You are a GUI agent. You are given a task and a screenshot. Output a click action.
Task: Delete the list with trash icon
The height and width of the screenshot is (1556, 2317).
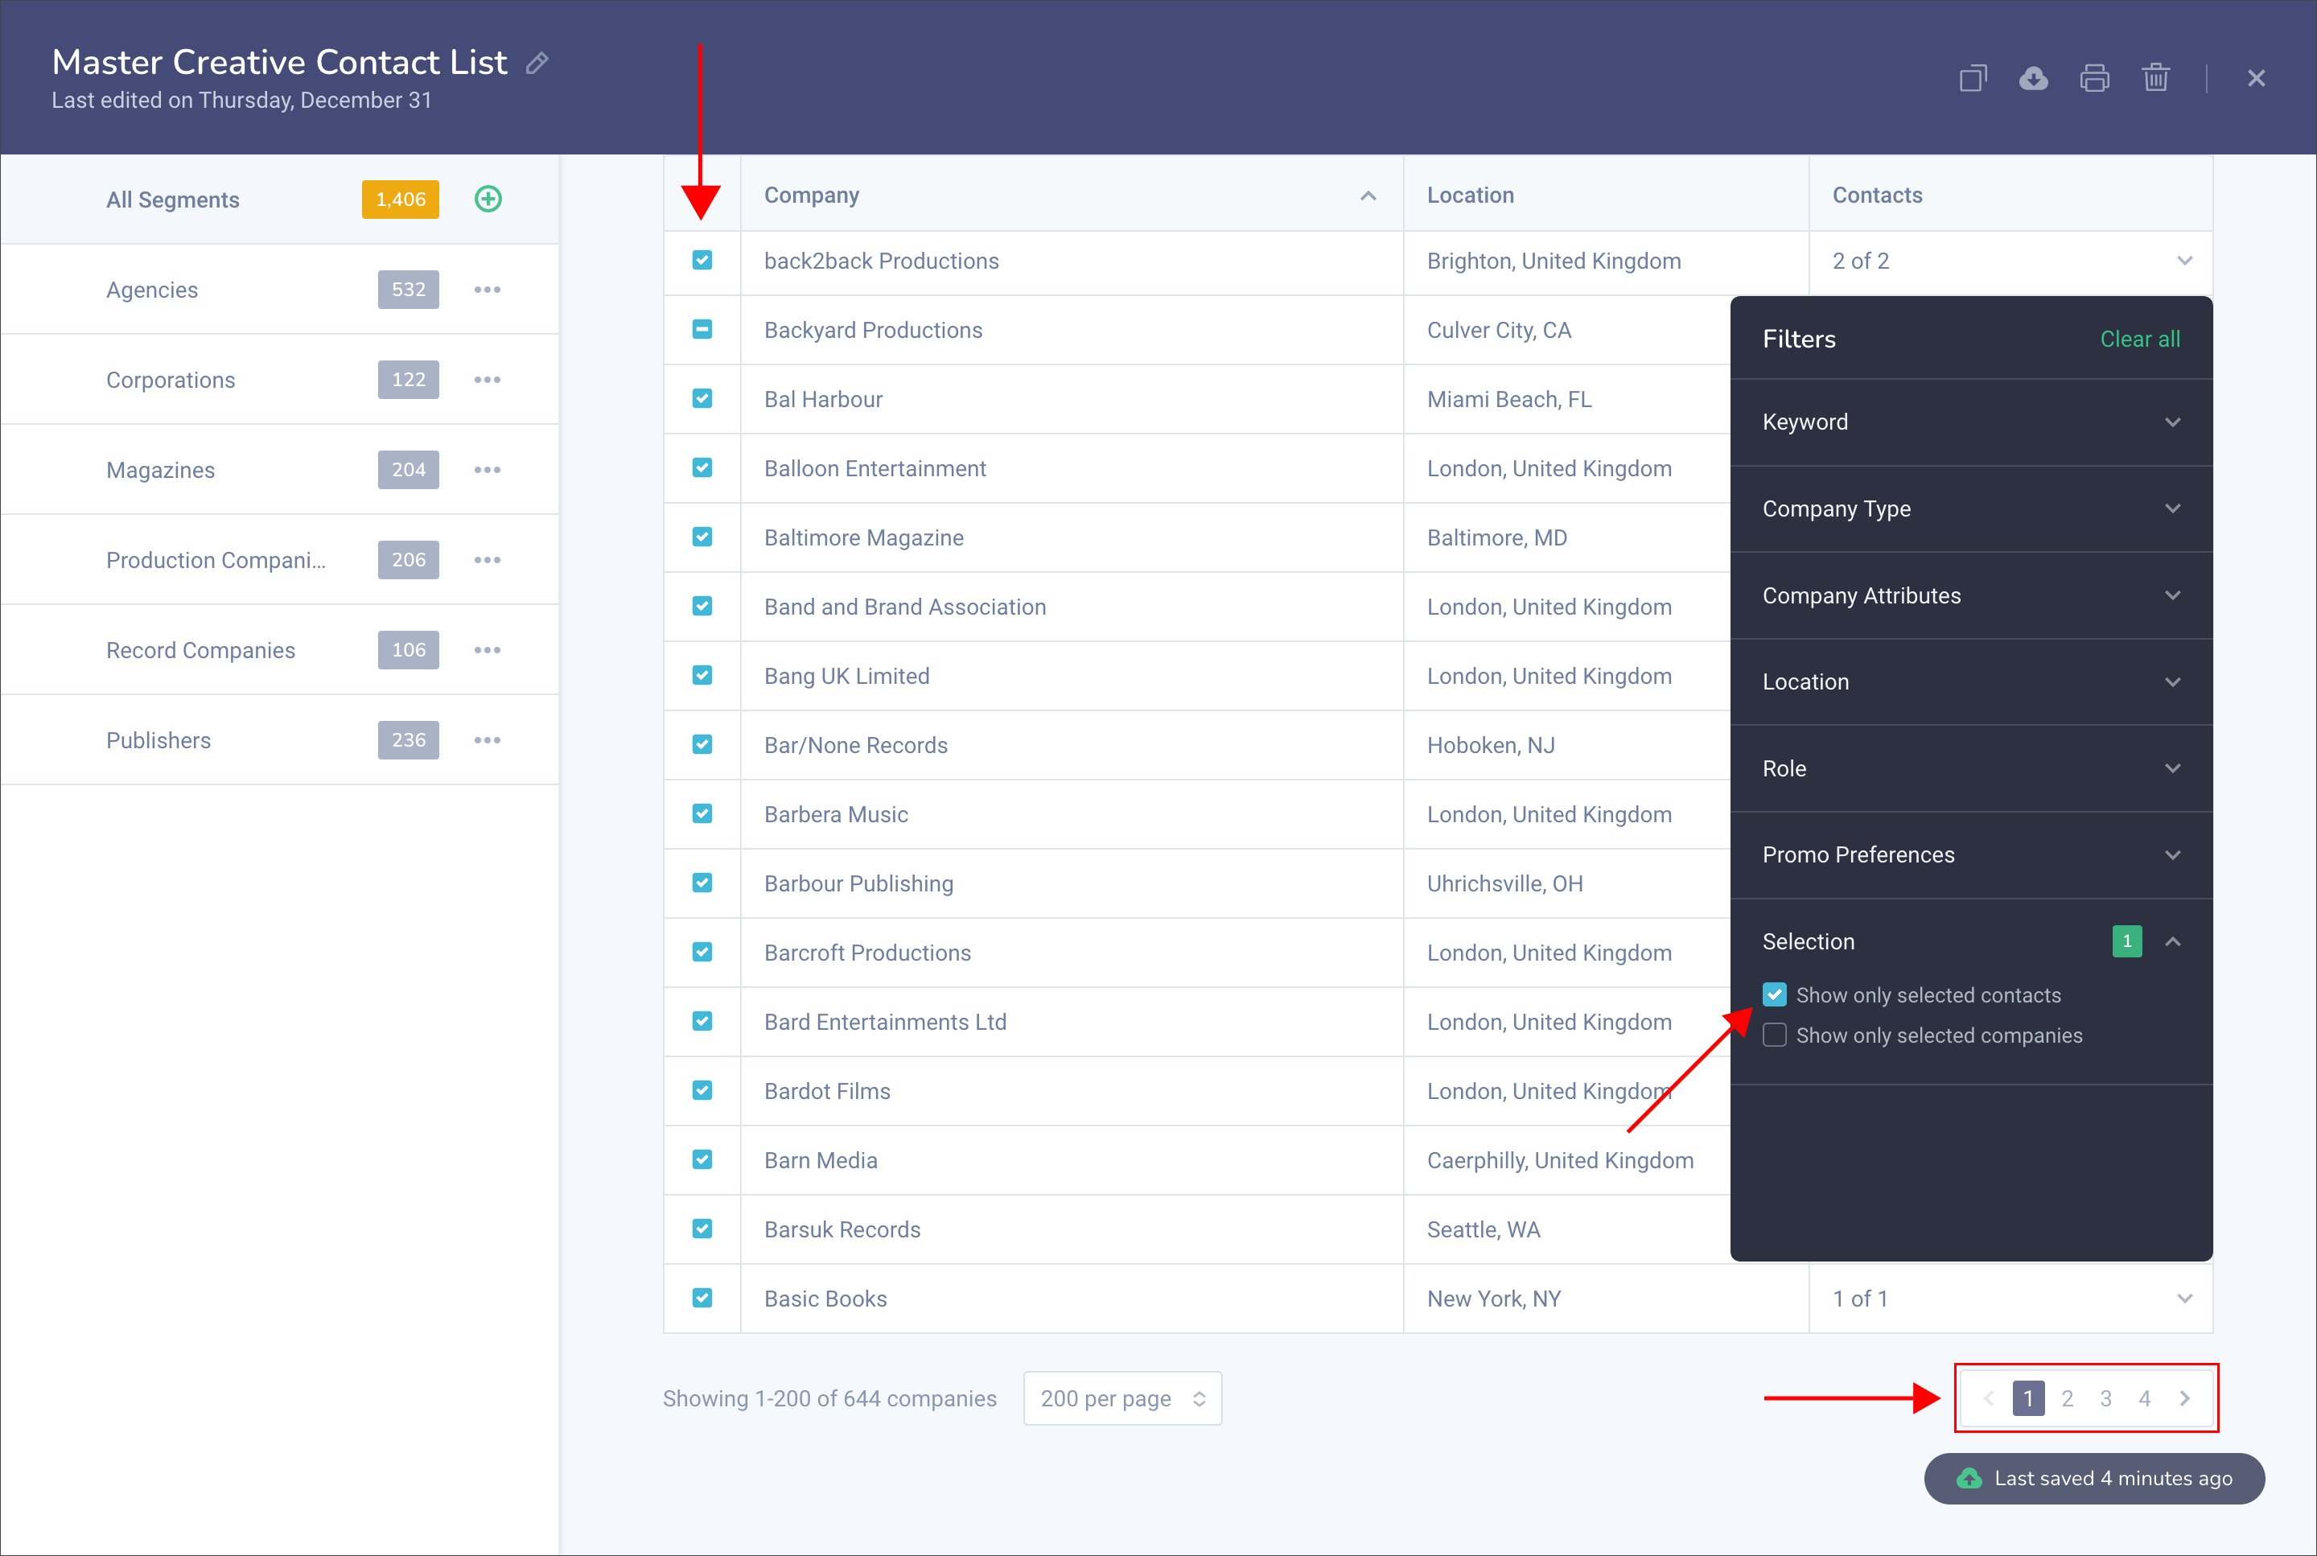click(x=2155, y=78)
